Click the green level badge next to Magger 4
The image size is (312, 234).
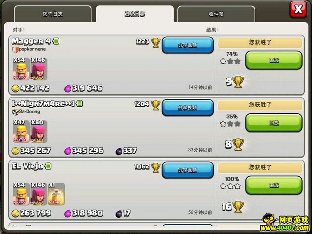(x=56, y=41)
